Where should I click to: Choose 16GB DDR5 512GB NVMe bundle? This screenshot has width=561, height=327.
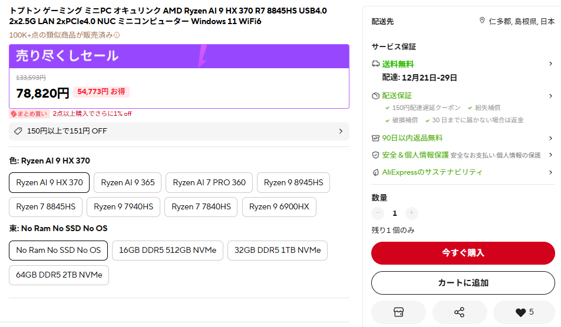click(x=167, y=250)
